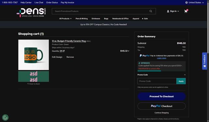Click the Sign In user icon
The height and width of the screenshot is (122, 209).
click(168, 11)
